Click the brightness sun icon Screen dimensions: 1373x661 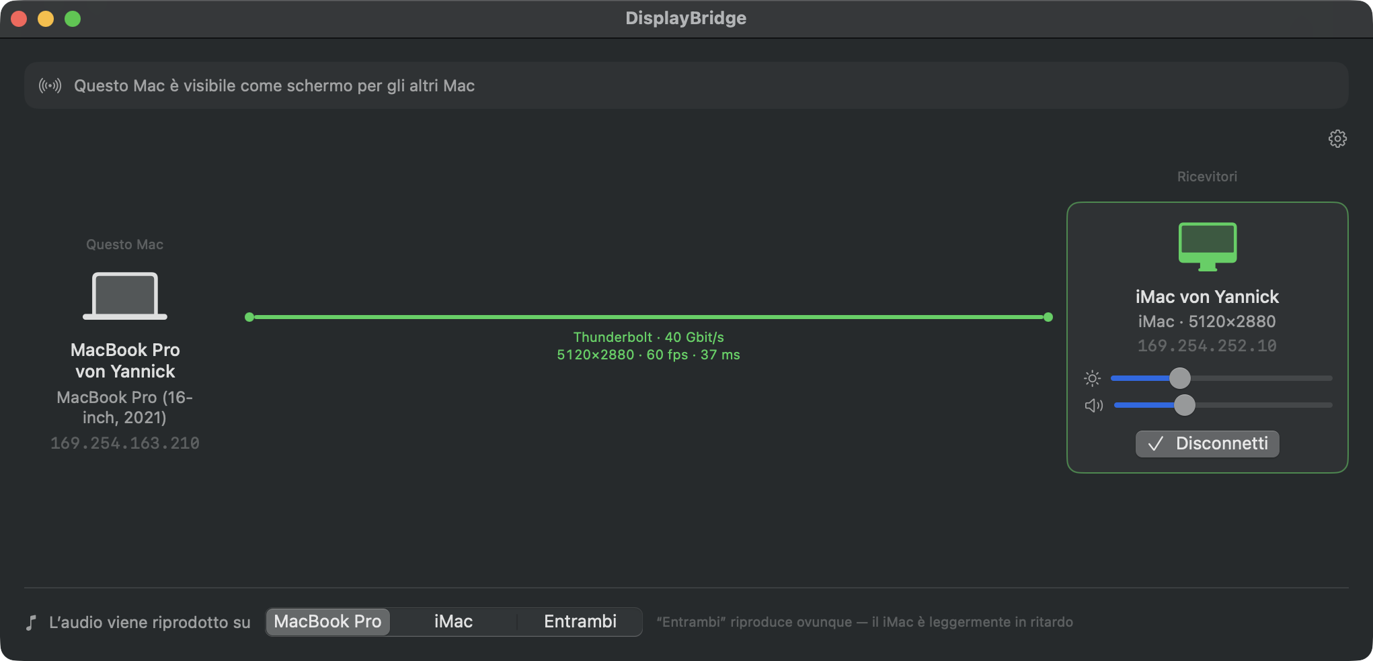tap(1093, 378)
